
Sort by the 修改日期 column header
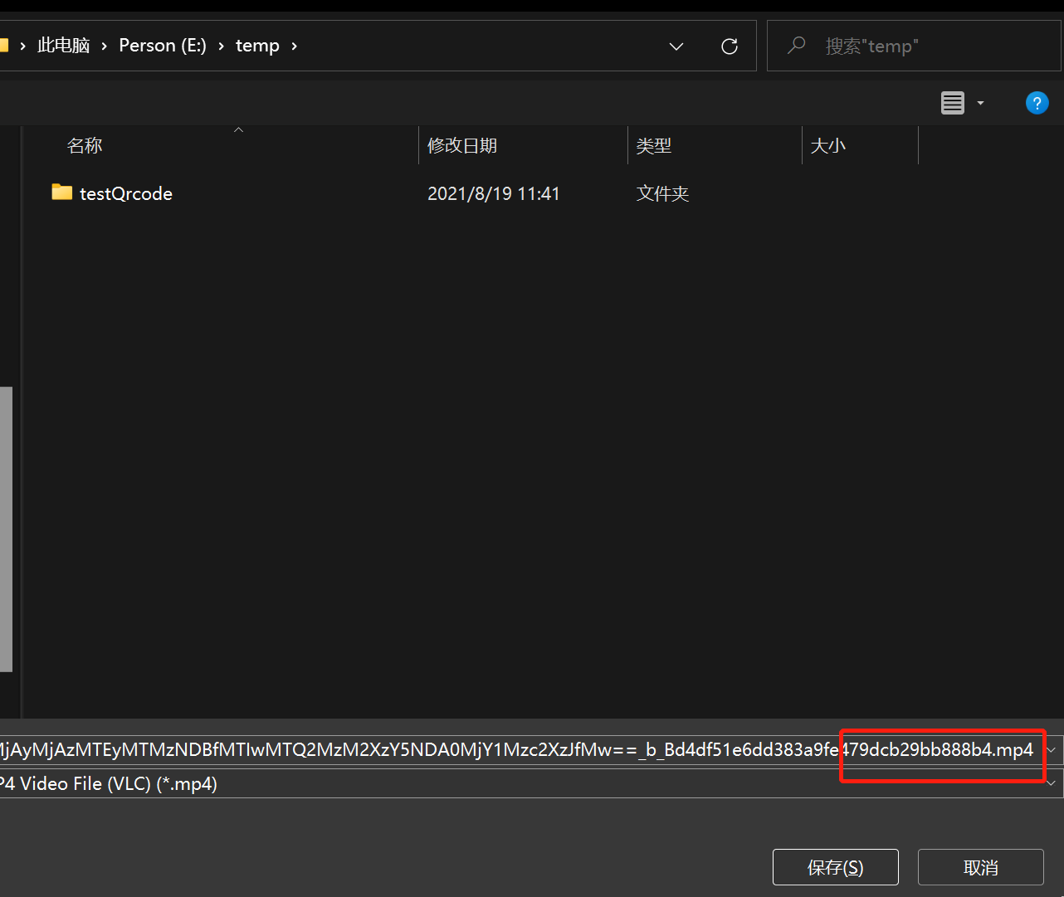tap(462, 146)
